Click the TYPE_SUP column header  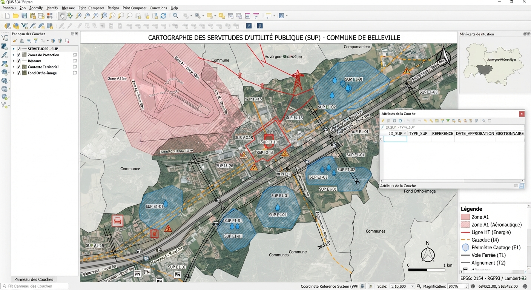[418, 133]
